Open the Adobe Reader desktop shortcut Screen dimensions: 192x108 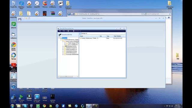(x=13, y=67)
